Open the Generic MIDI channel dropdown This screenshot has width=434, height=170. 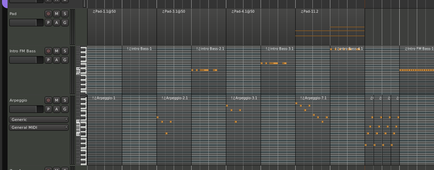tap(39, 119)
